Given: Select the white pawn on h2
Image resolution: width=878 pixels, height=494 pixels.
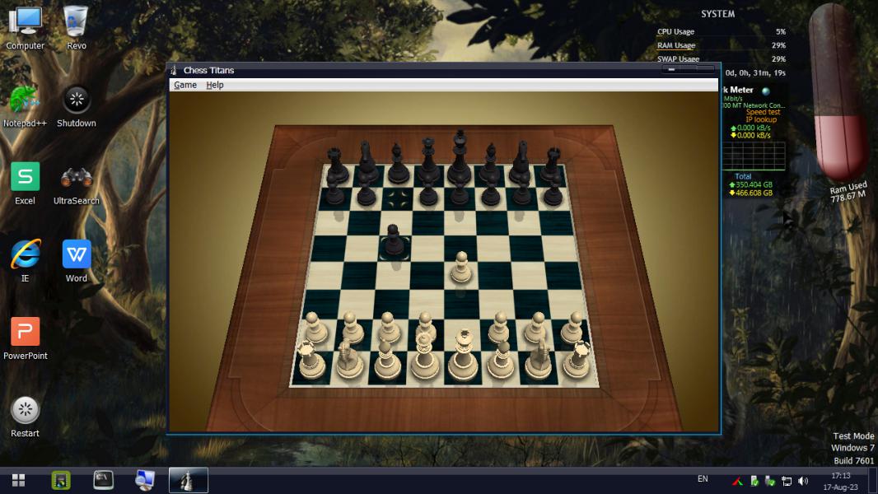Looking at the screenshot, I should [572, 328].
